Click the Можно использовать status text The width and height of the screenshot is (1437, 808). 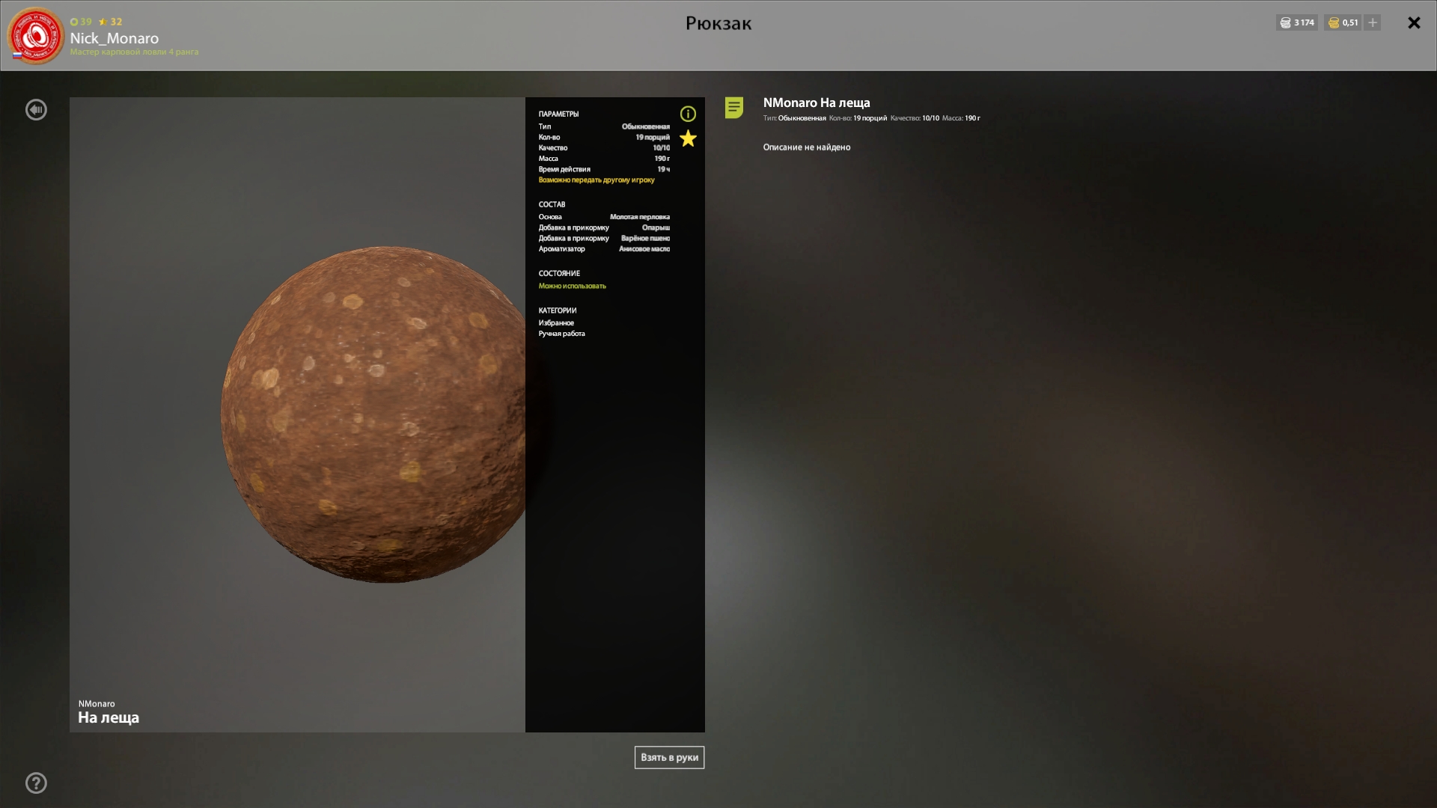(572, 286)
